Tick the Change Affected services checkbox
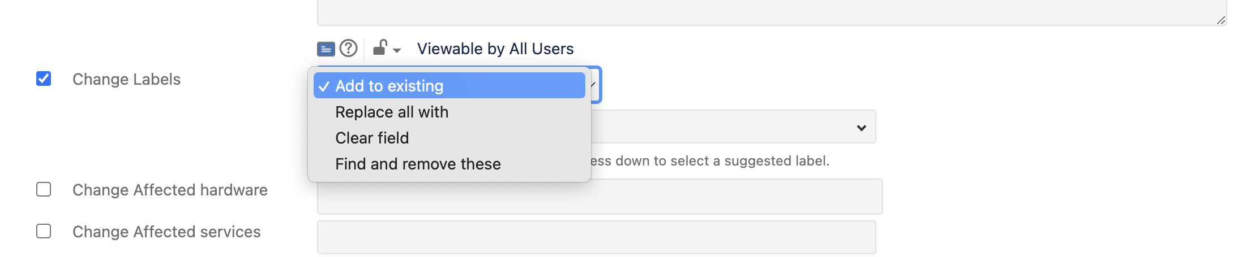Screen dimensions: 1233x257 44,231
